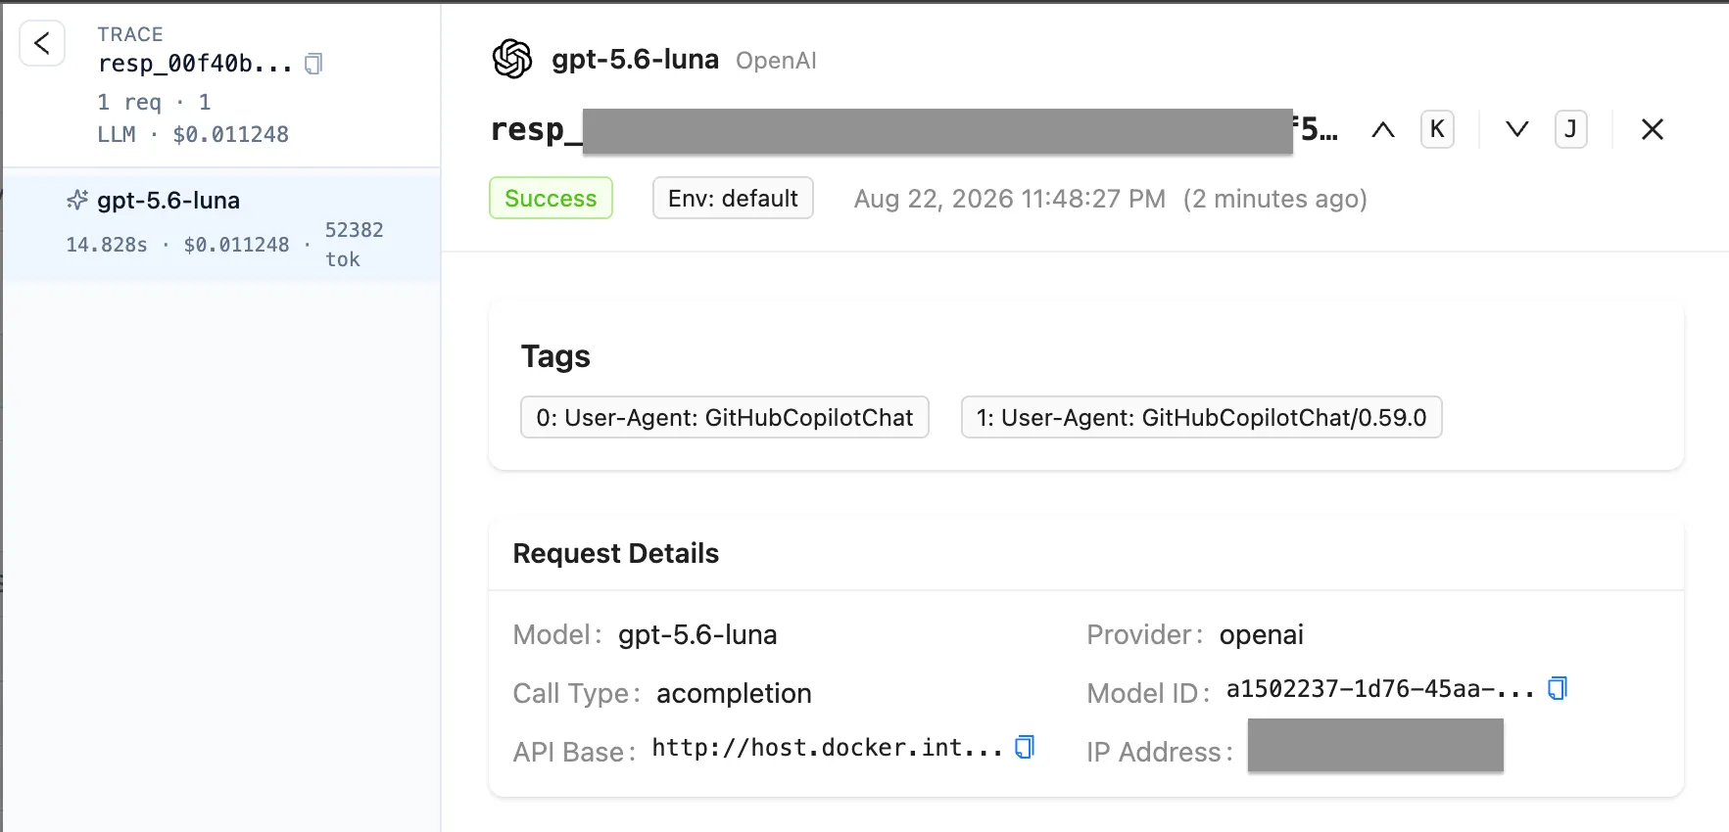Navigate to next request with down arrow

(1516, 129)
